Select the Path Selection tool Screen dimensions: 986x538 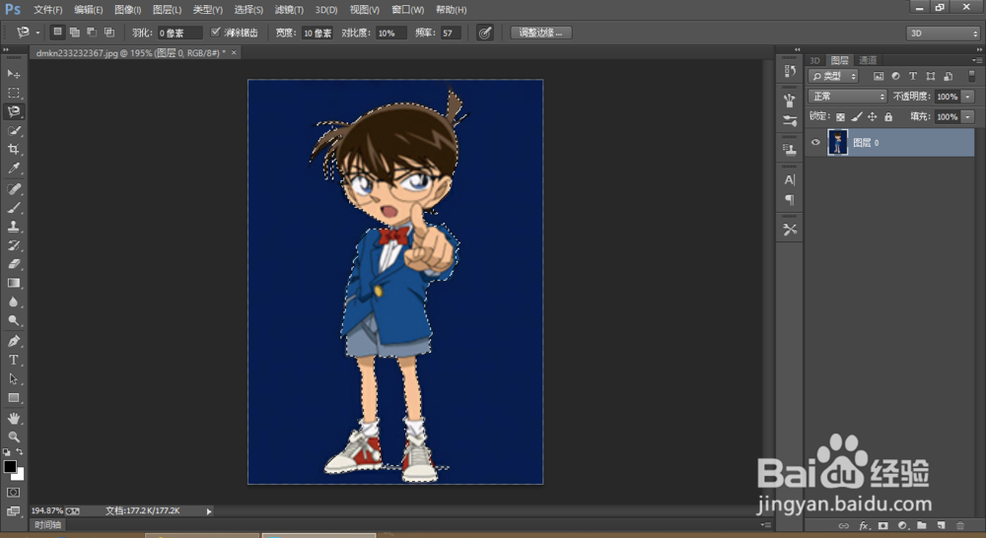tap(13, 379)
